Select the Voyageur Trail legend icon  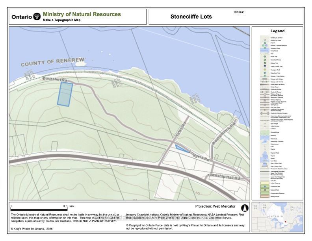tap(265, 70)
